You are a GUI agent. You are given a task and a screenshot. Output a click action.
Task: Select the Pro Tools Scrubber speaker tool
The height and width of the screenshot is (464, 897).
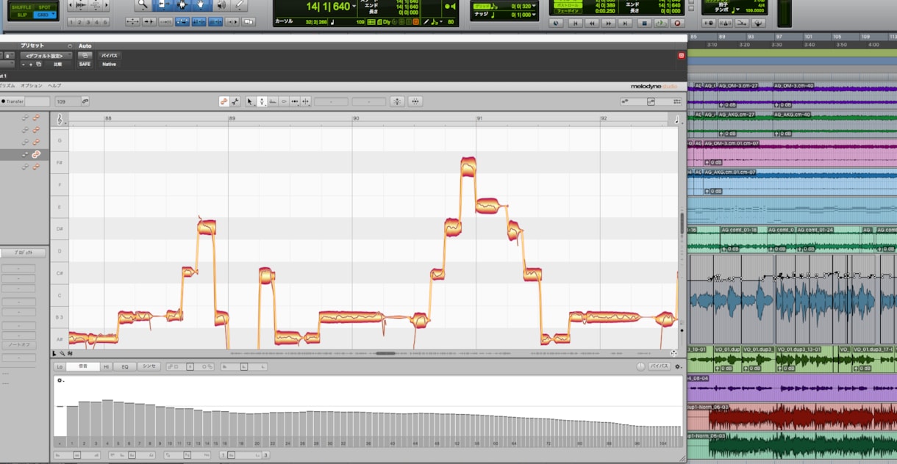(220, 5)
